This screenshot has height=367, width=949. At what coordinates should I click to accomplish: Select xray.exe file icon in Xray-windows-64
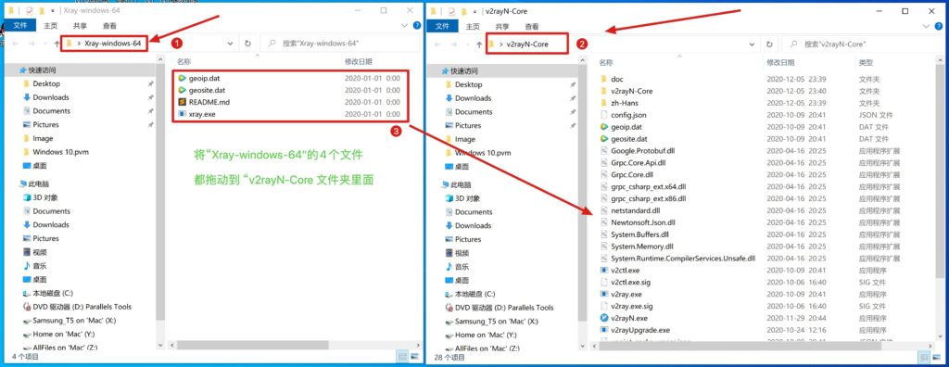click(x=183, y=114)
